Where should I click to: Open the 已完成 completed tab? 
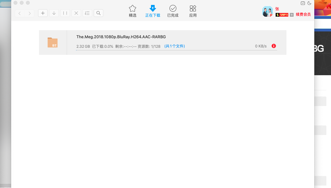[173, 11]
